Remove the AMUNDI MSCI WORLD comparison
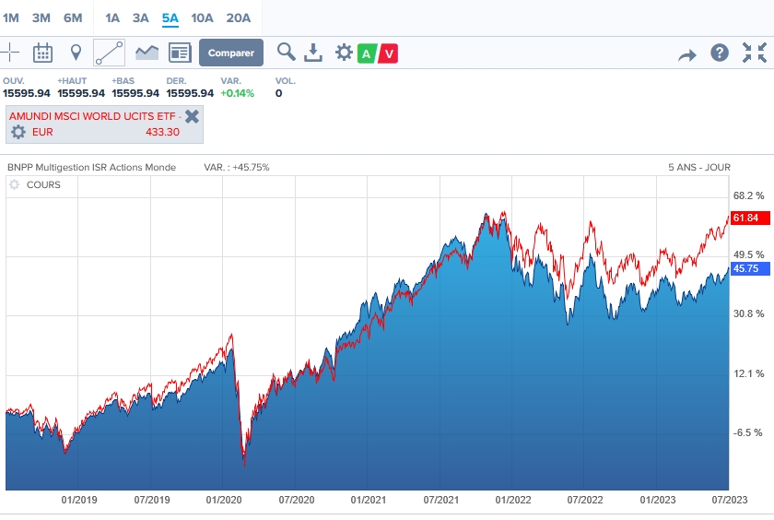Viewport: 774px width, 520px height. point(192,116)
